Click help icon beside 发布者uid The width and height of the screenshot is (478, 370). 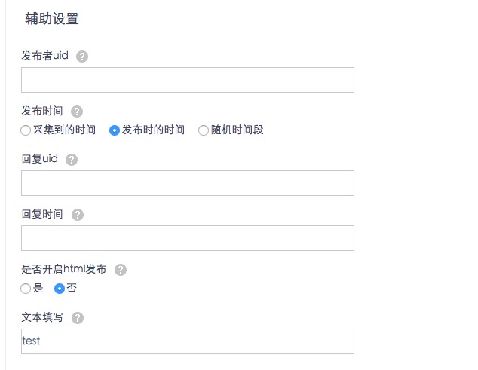pos(82,57)
